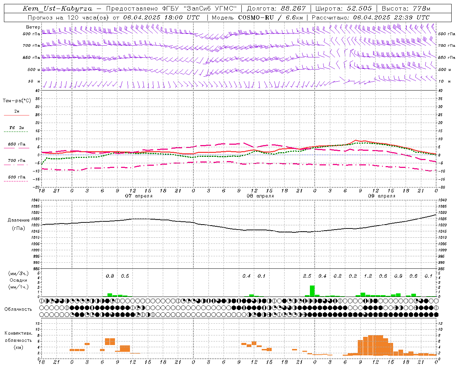This screenshot has width=457, height=365.
Task: Click the '08 апреля' date label
Action: click(260, 196)
